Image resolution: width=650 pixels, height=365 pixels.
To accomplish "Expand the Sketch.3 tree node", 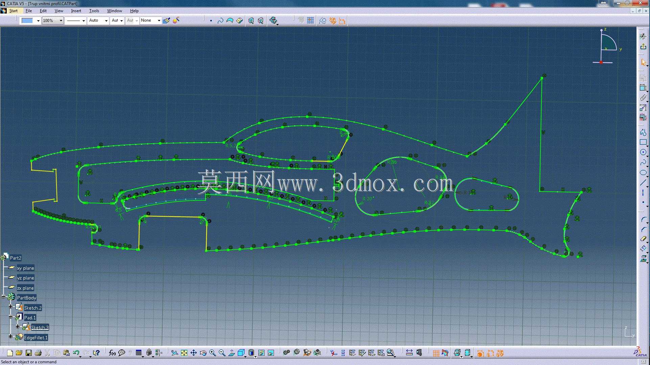I will click(x=18, y=326).
